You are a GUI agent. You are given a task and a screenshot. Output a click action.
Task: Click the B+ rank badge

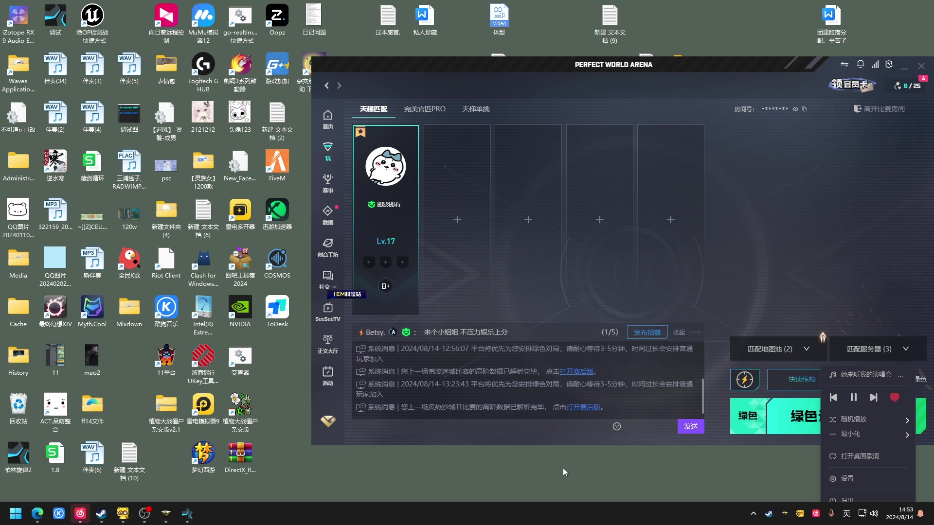386,286
